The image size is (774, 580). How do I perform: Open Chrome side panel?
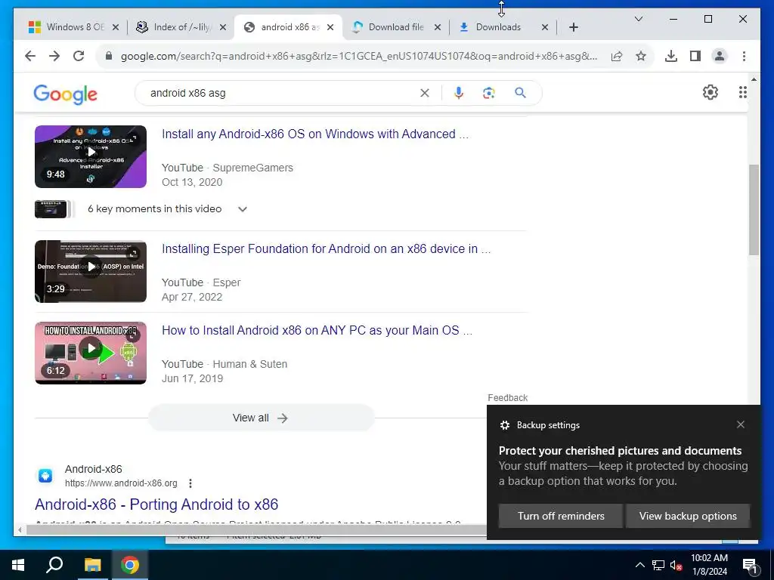[x=695, y=56]
